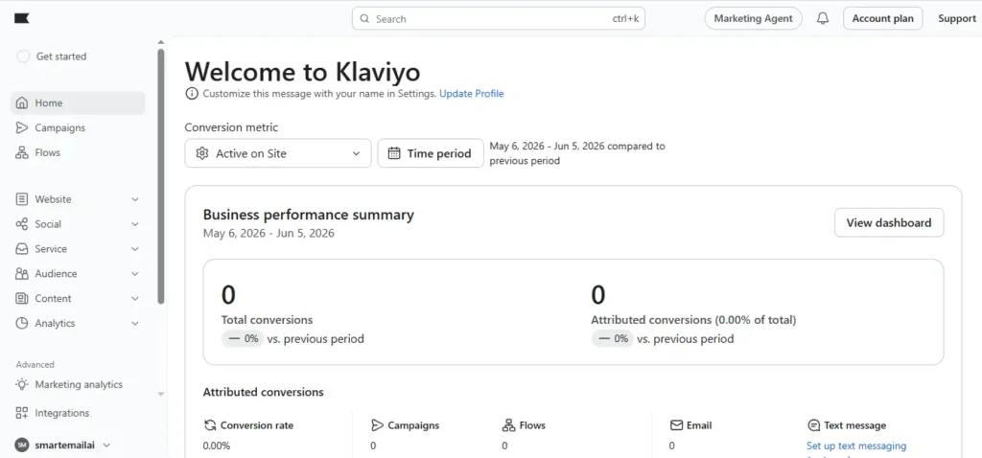
Task: Click the sidebar vertical scrollbar thumb
Action: (161, 176)
